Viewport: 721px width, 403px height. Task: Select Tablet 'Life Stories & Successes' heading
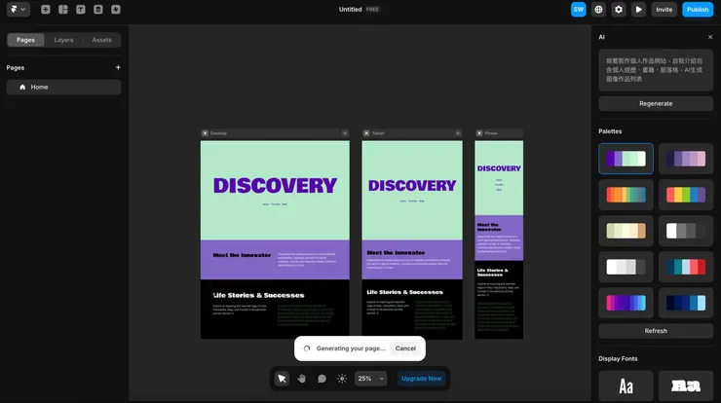point(404,292)
